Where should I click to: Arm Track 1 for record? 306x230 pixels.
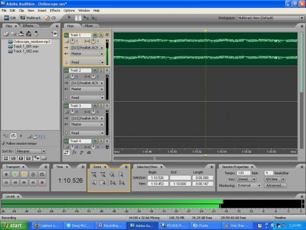[x=107, y=35]
